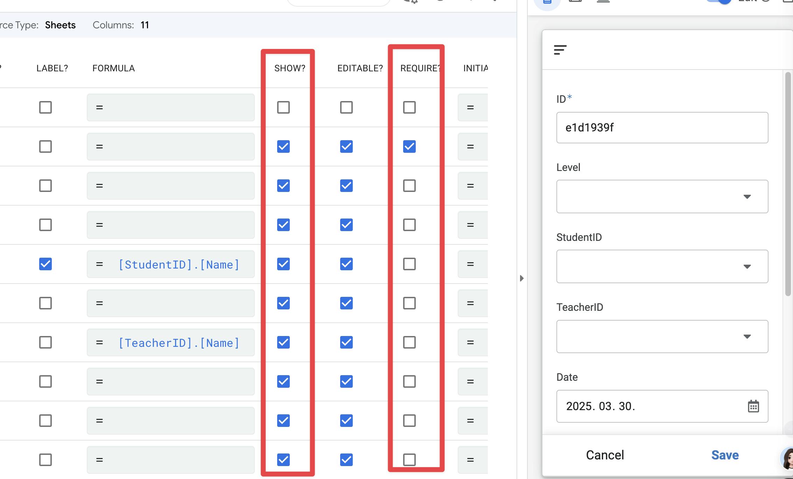Screen dimensions: 793x479
Task: Uncheck LABEL? in the [StudentID].[Name] row
Action: click(45, 264)
